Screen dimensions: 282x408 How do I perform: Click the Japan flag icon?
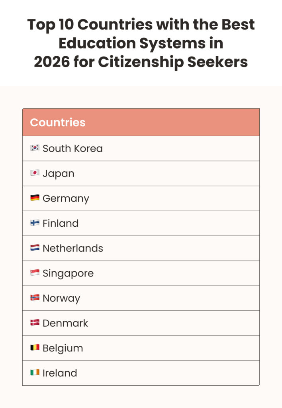pos(35,173)
